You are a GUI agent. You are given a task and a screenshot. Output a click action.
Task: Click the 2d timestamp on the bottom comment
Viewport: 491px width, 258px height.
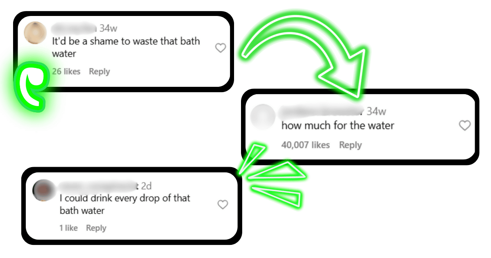point(146,186)
